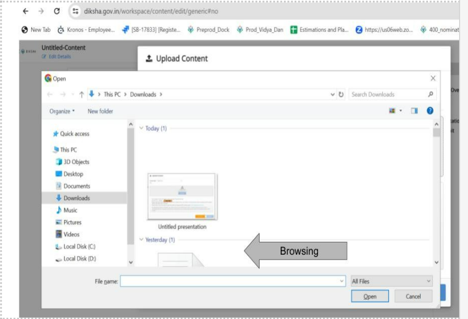Image resolution: width=468 pixels, height=319 pixels.
Task: Select Local Disk (C:) in sidebar
Action: coord(79,246)
